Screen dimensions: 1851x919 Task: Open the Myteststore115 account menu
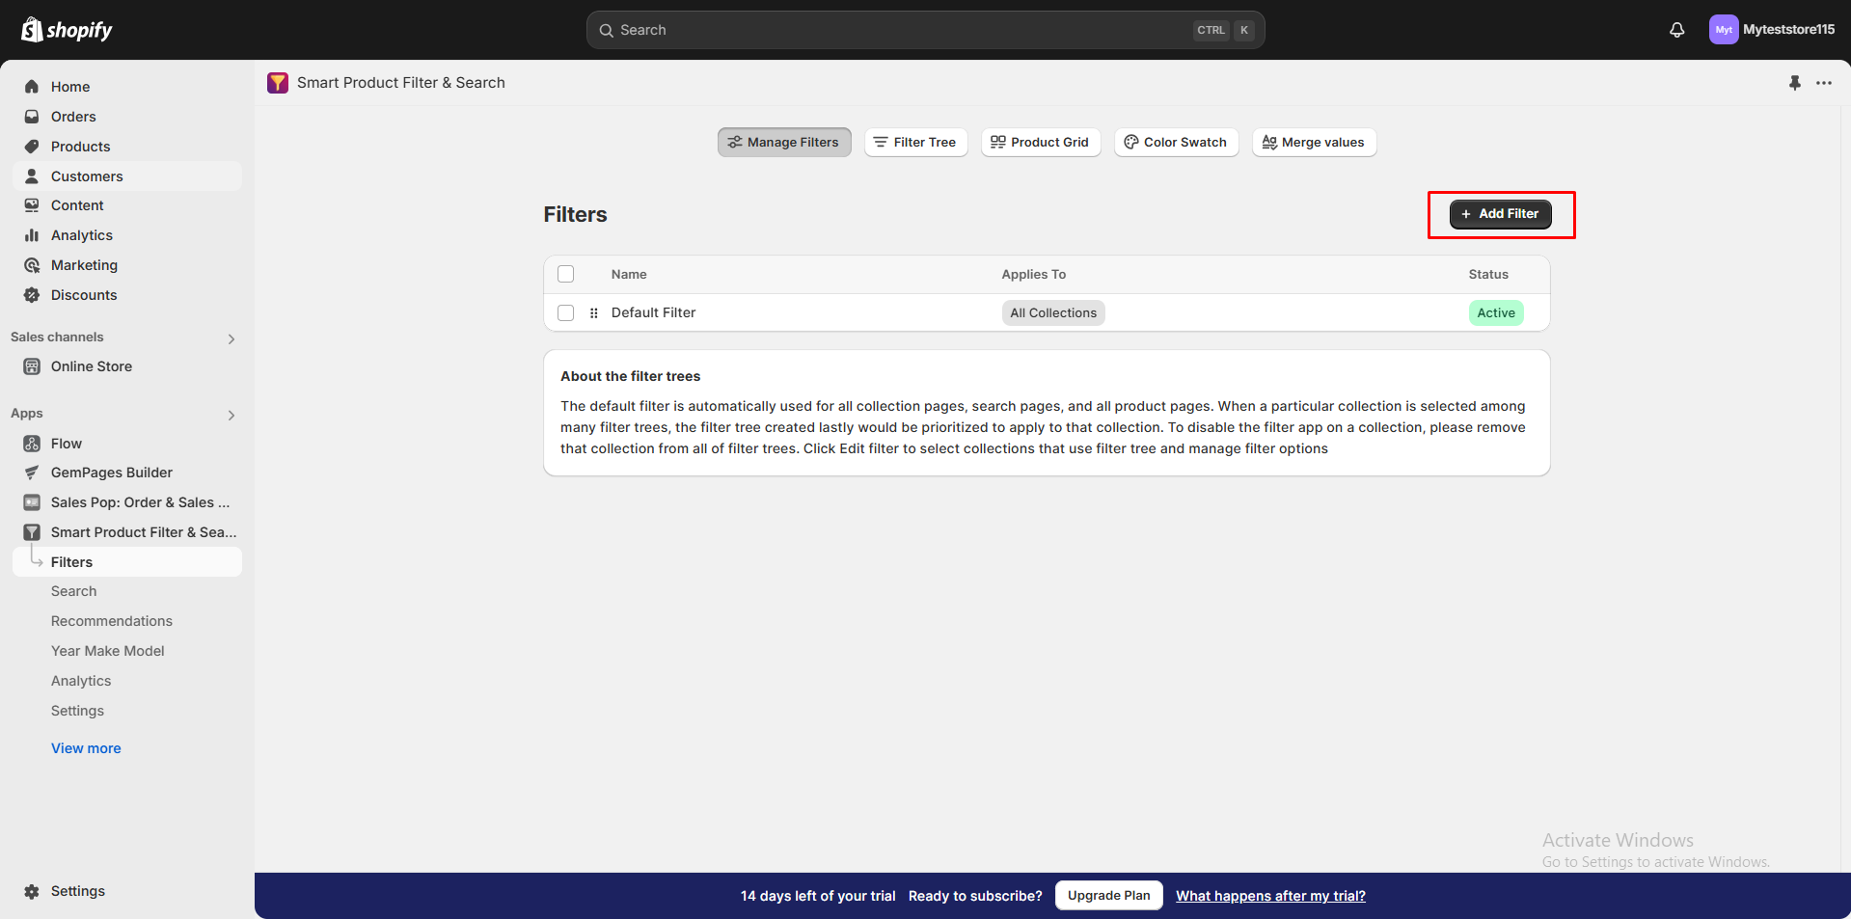[x=1771, y=30]
